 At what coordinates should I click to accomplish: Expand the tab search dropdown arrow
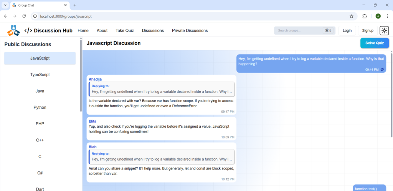(x=5, y=5)
